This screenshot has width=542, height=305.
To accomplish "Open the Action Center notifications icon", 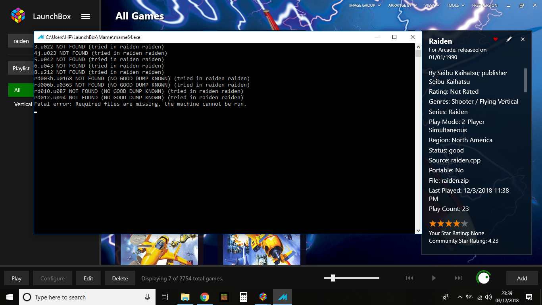I will point(529,297).
